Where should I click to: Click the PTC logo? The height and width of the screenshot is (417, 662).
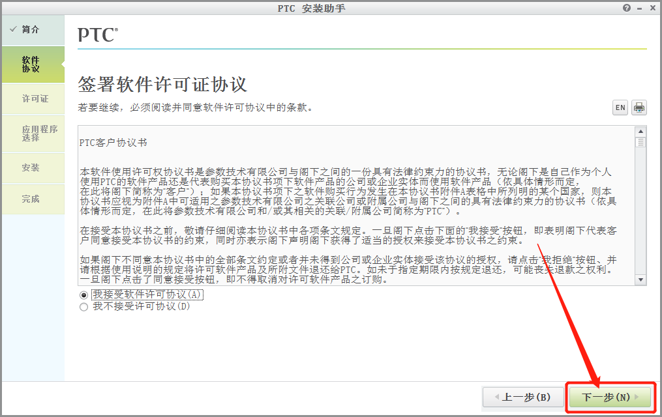98,35
